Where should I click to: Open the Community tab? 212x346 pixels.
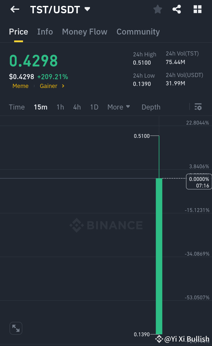(138, 32)
